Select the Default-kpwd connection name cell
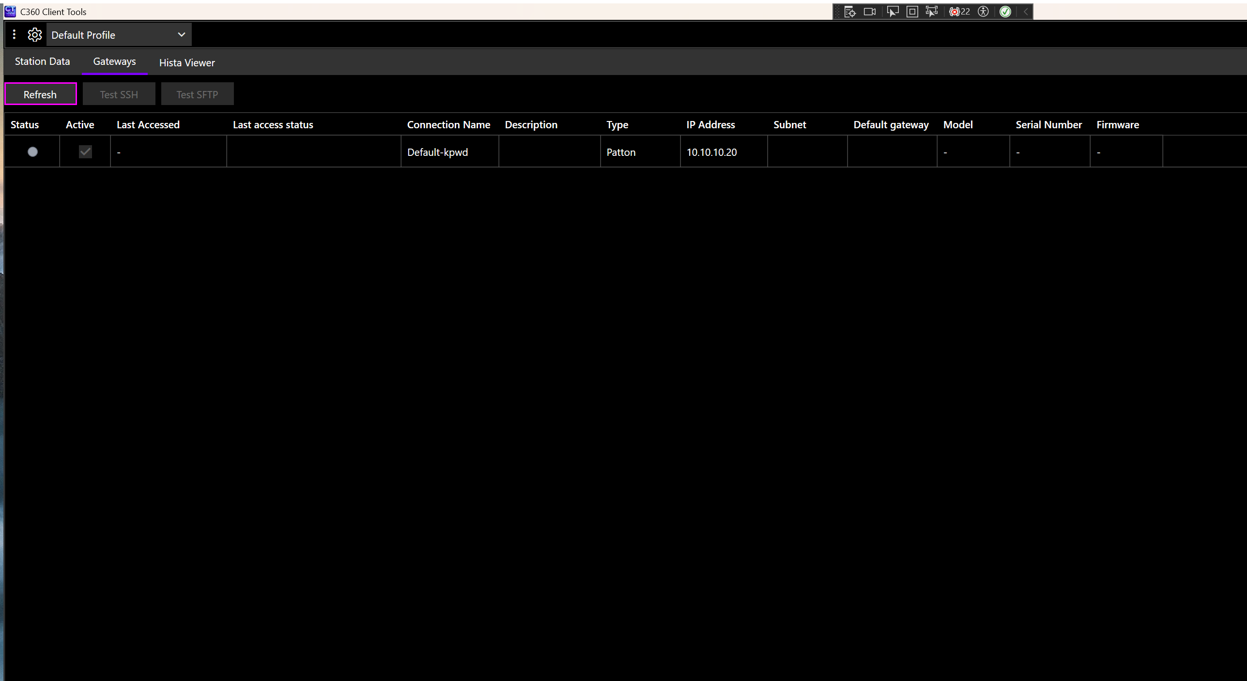Screen dimensions: 1247x681 [450, 152]
